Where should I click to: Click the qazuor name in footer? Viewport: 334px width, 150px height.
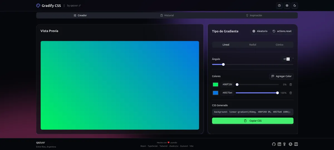click(41, 143)
